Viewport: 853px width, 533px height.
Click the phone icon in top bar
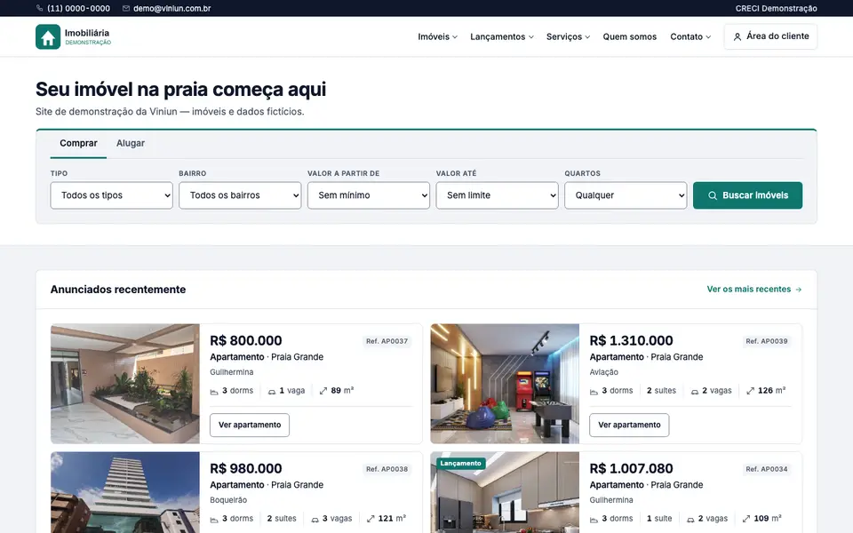[x=39, y=8]
